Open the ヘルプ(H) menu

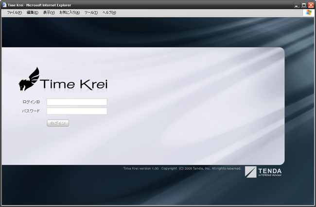tap(109, 13)
